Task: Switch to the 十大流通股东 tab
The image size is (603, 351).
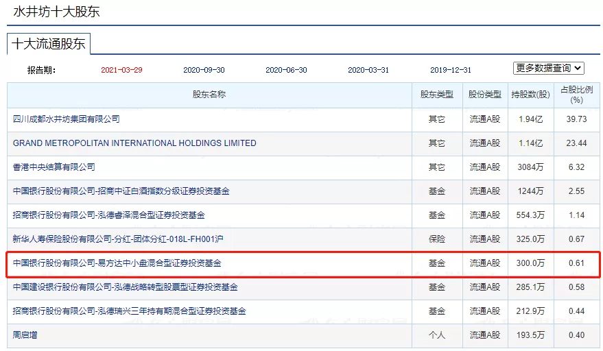Action: (49, 44)
